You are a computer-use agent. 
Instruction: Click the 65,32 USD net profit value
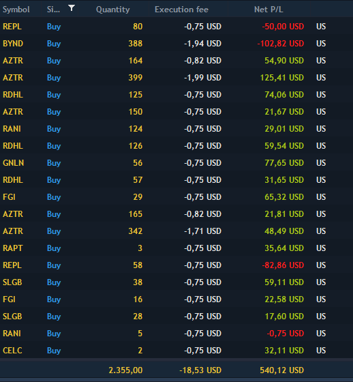click(284, 197)
